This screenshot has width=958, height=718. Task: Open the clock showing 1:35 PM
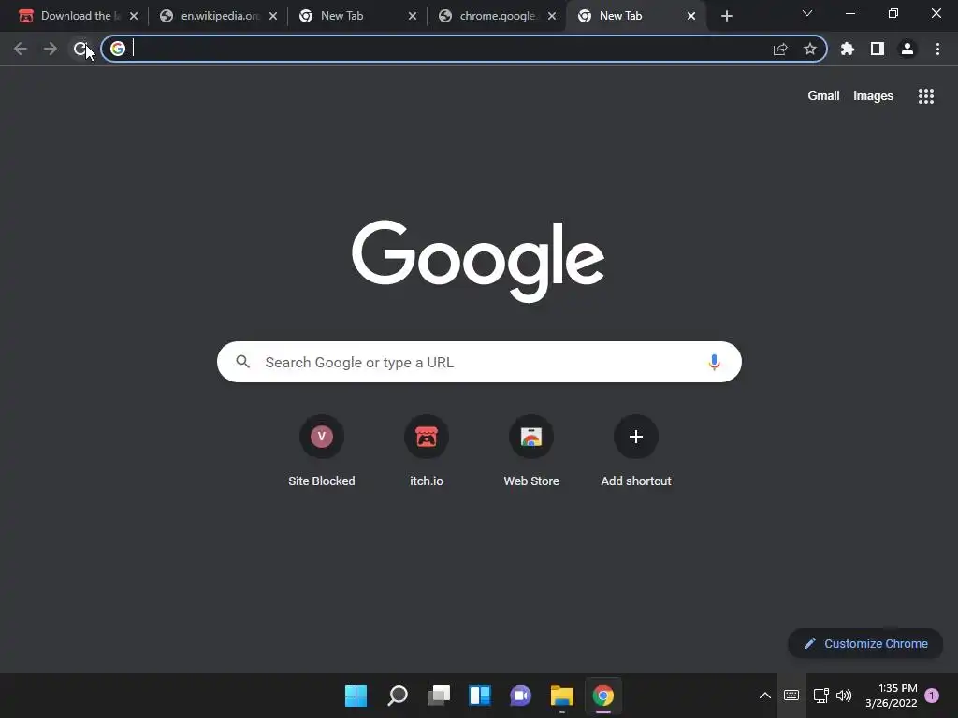tap(892, 696)
